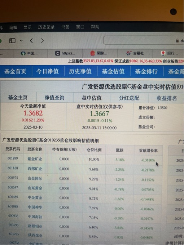Screen dimensions: 184x245
Task: Click the address bar lock icon
Action: (x=177, y=41)
